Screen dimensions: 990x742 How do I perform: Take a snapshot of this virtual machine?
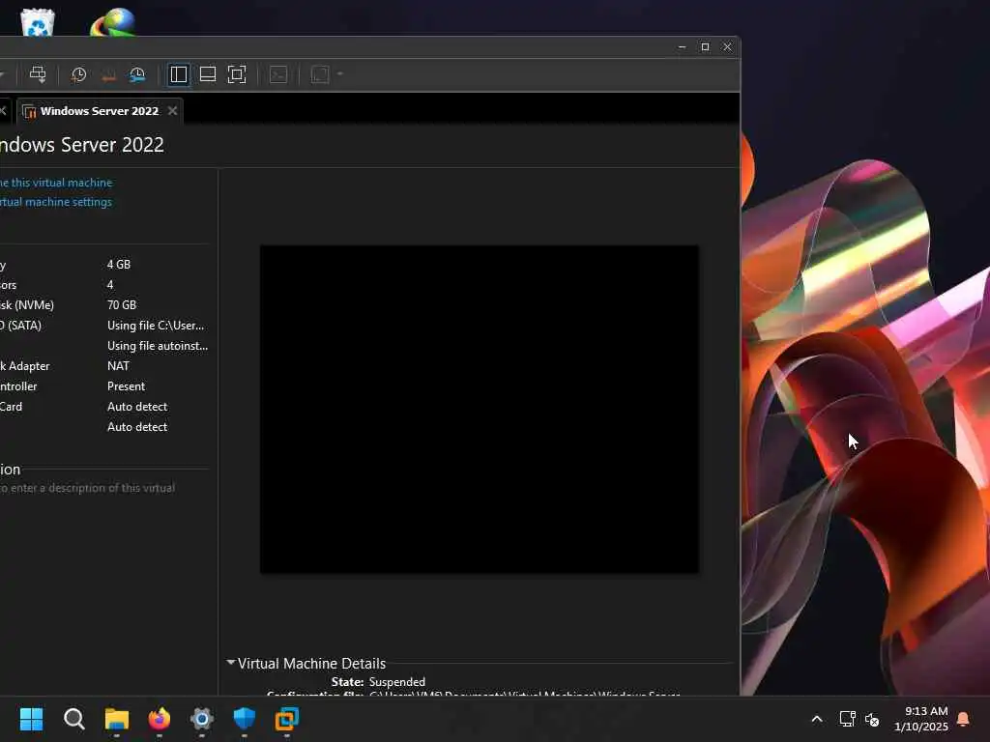[79, 74]
